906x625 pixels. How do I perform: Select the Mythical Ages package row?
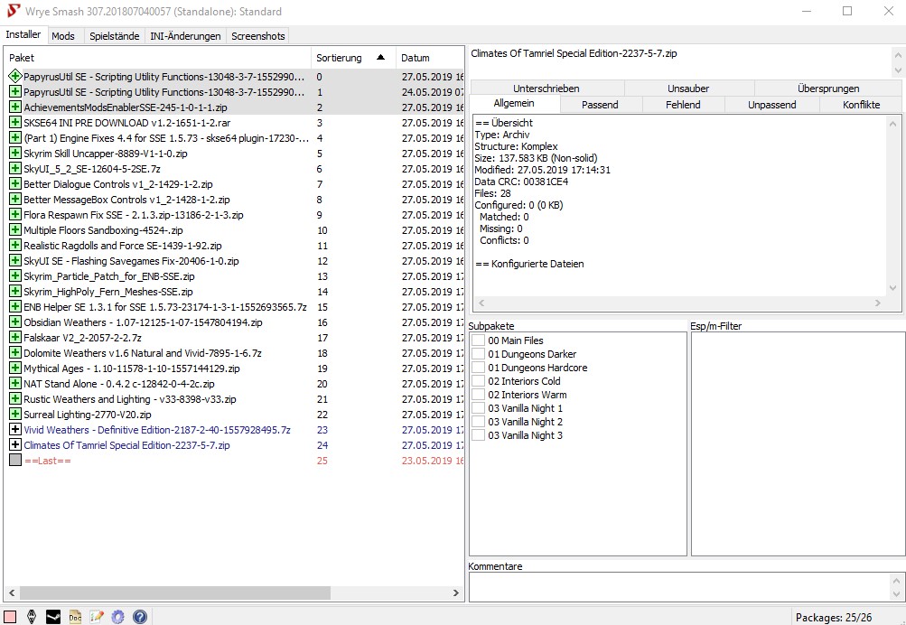(x=234, y=368)
